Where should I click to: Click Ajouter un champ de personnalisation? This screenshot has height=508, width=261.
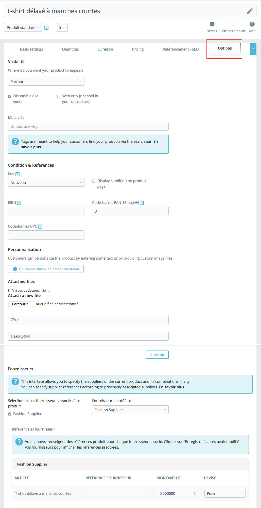pyautogui.click(x=46, y=269)
